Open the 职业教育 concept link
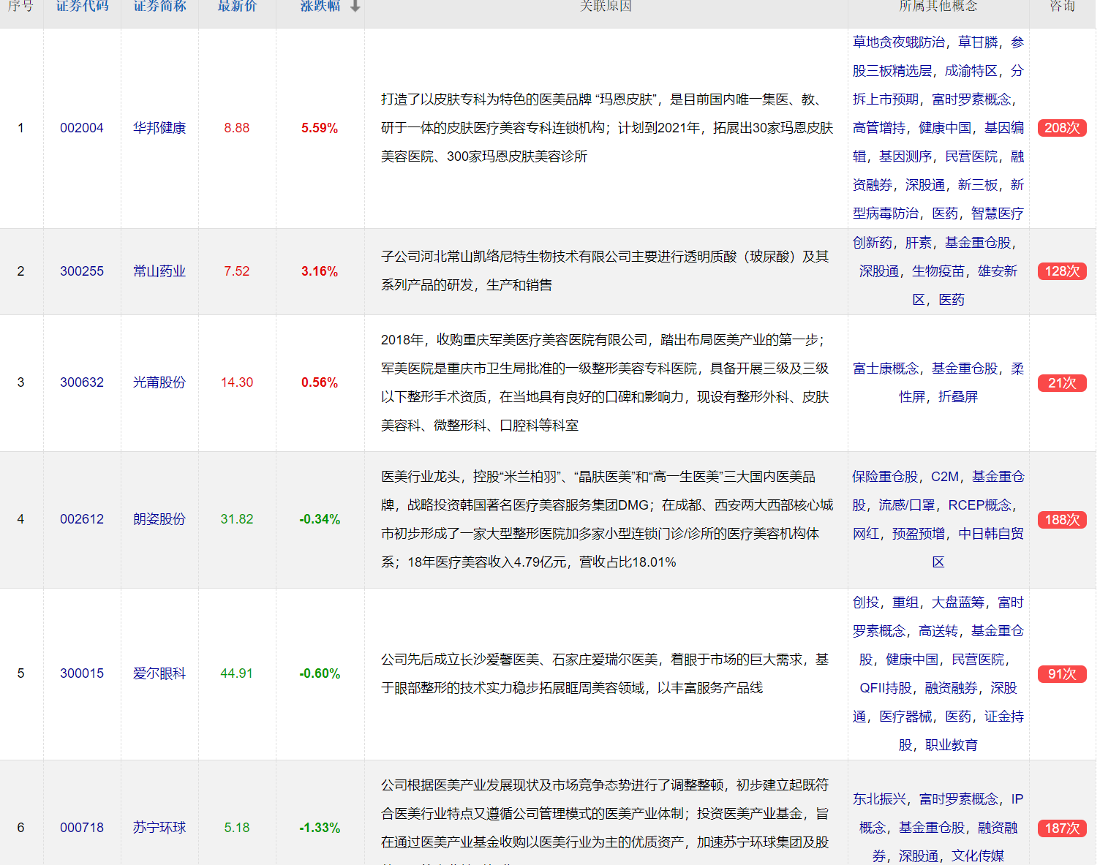 [952, 745]
